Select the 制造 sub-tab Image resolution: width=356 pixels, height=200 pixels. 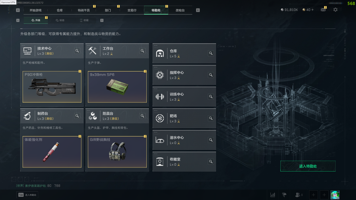pos(60,20)
